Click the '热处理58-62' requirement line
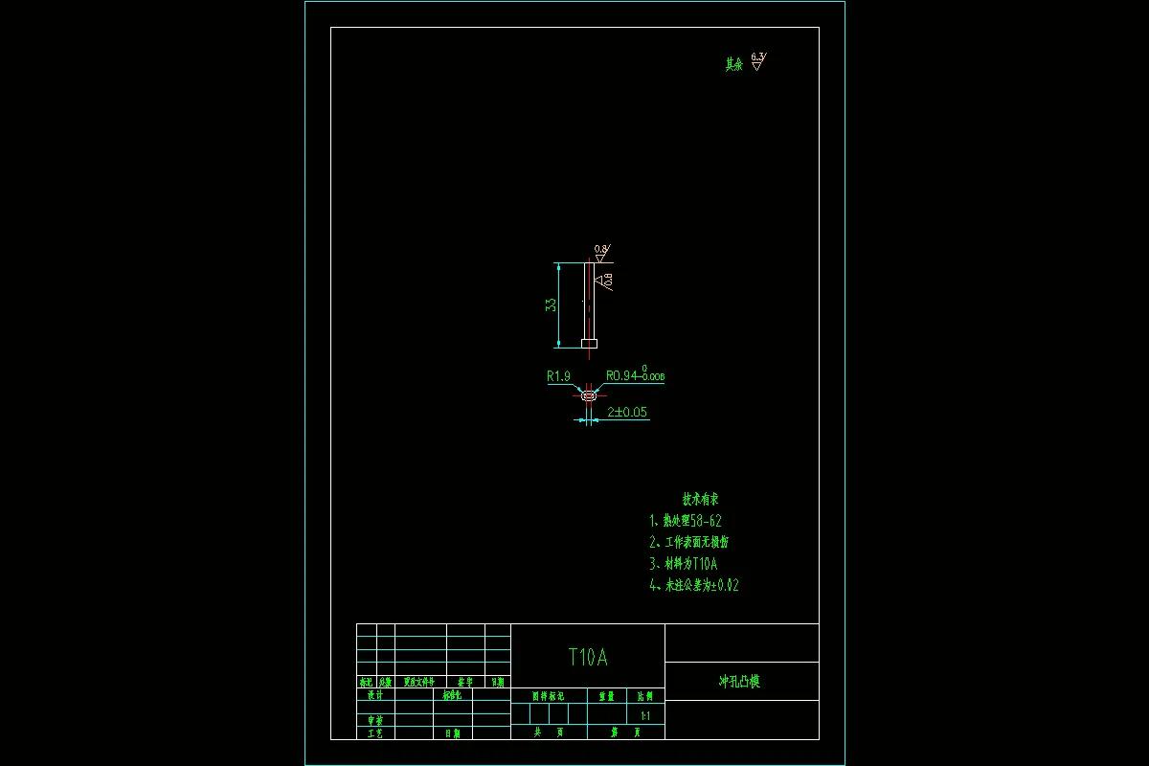 point(686,521)
